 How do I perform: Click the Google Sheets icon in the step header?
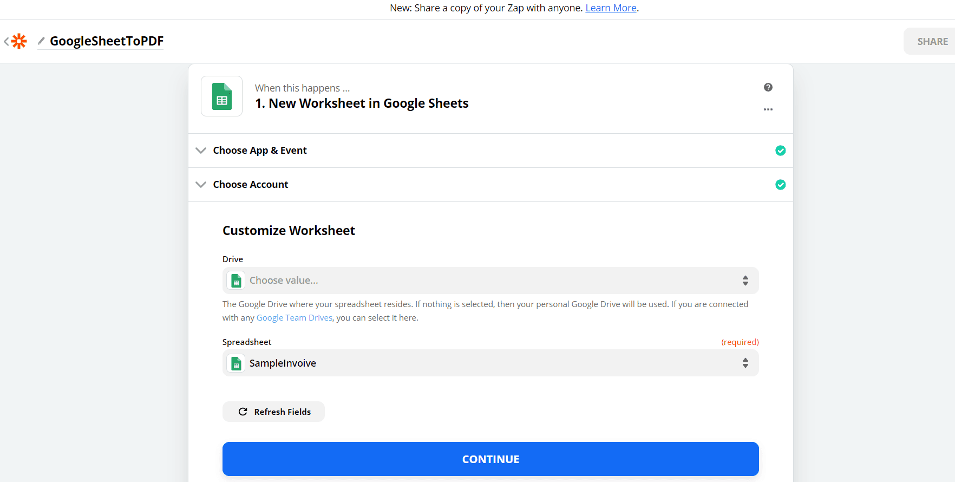(221, 96)
